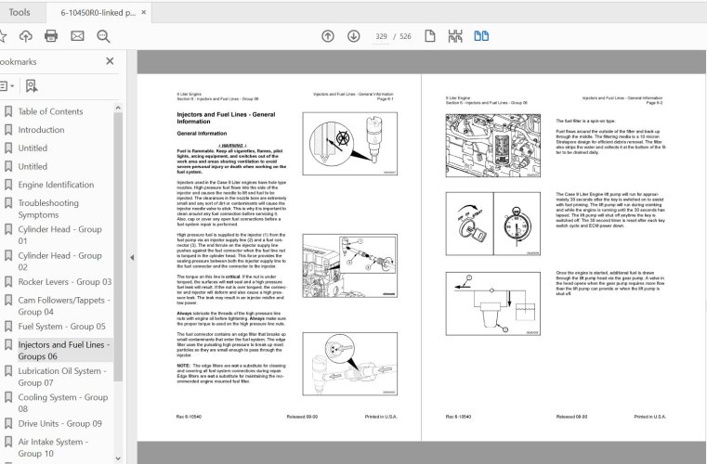707x464 pixels.
Task: Send file by email envelope icon
Action: click(77, 36)
